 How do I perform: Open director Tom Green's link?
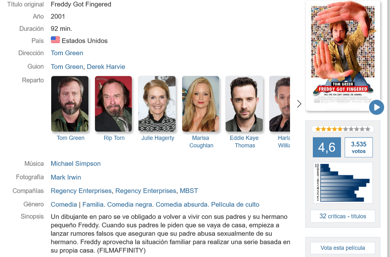[x=67, y=53]
